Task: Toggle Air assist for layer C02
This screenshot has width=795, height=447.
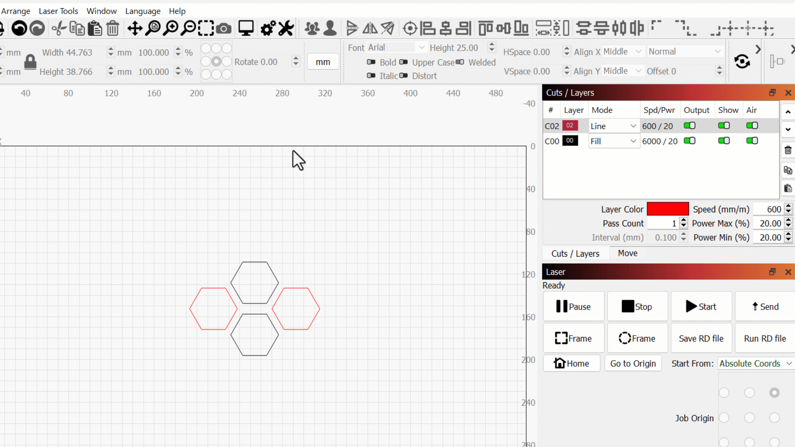Action: (x=752, y=126)
